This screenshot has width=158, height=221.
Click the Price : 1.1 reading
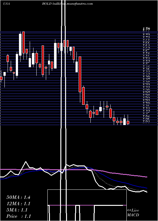[18, 216]
